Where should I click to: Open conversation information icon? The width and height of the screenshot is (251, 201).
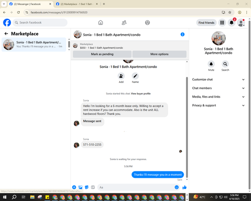[182, 34]
